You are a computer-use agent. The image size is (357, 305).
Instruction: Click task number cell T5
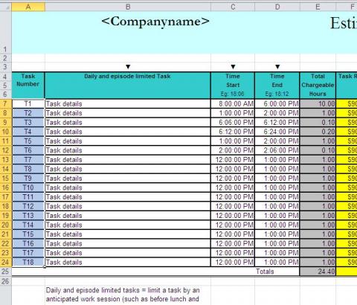(x=28, y=141)
